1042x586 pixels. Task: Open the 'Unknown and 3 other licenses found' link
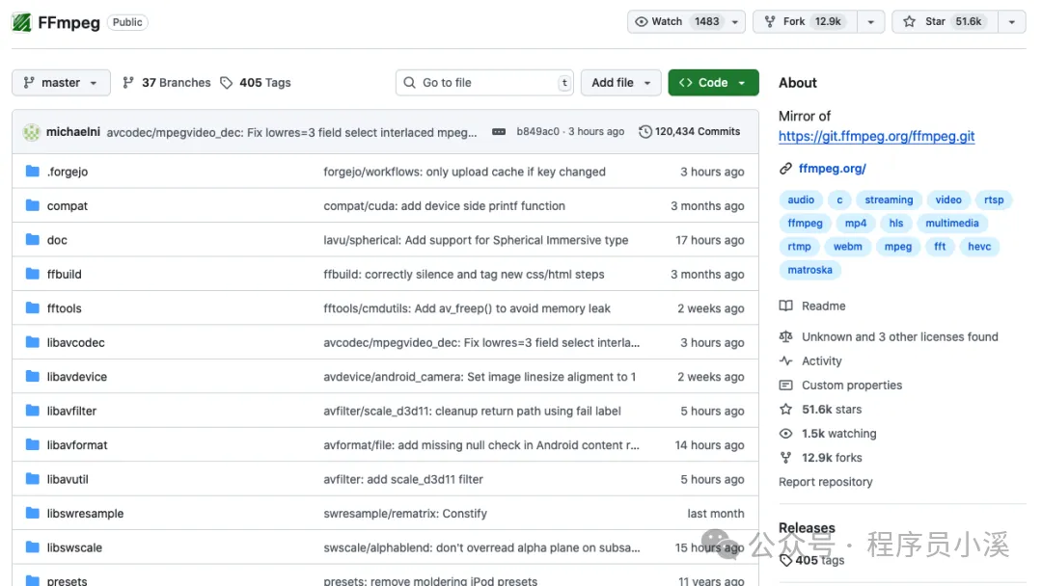pyautogui.click(x=900, y=336)
